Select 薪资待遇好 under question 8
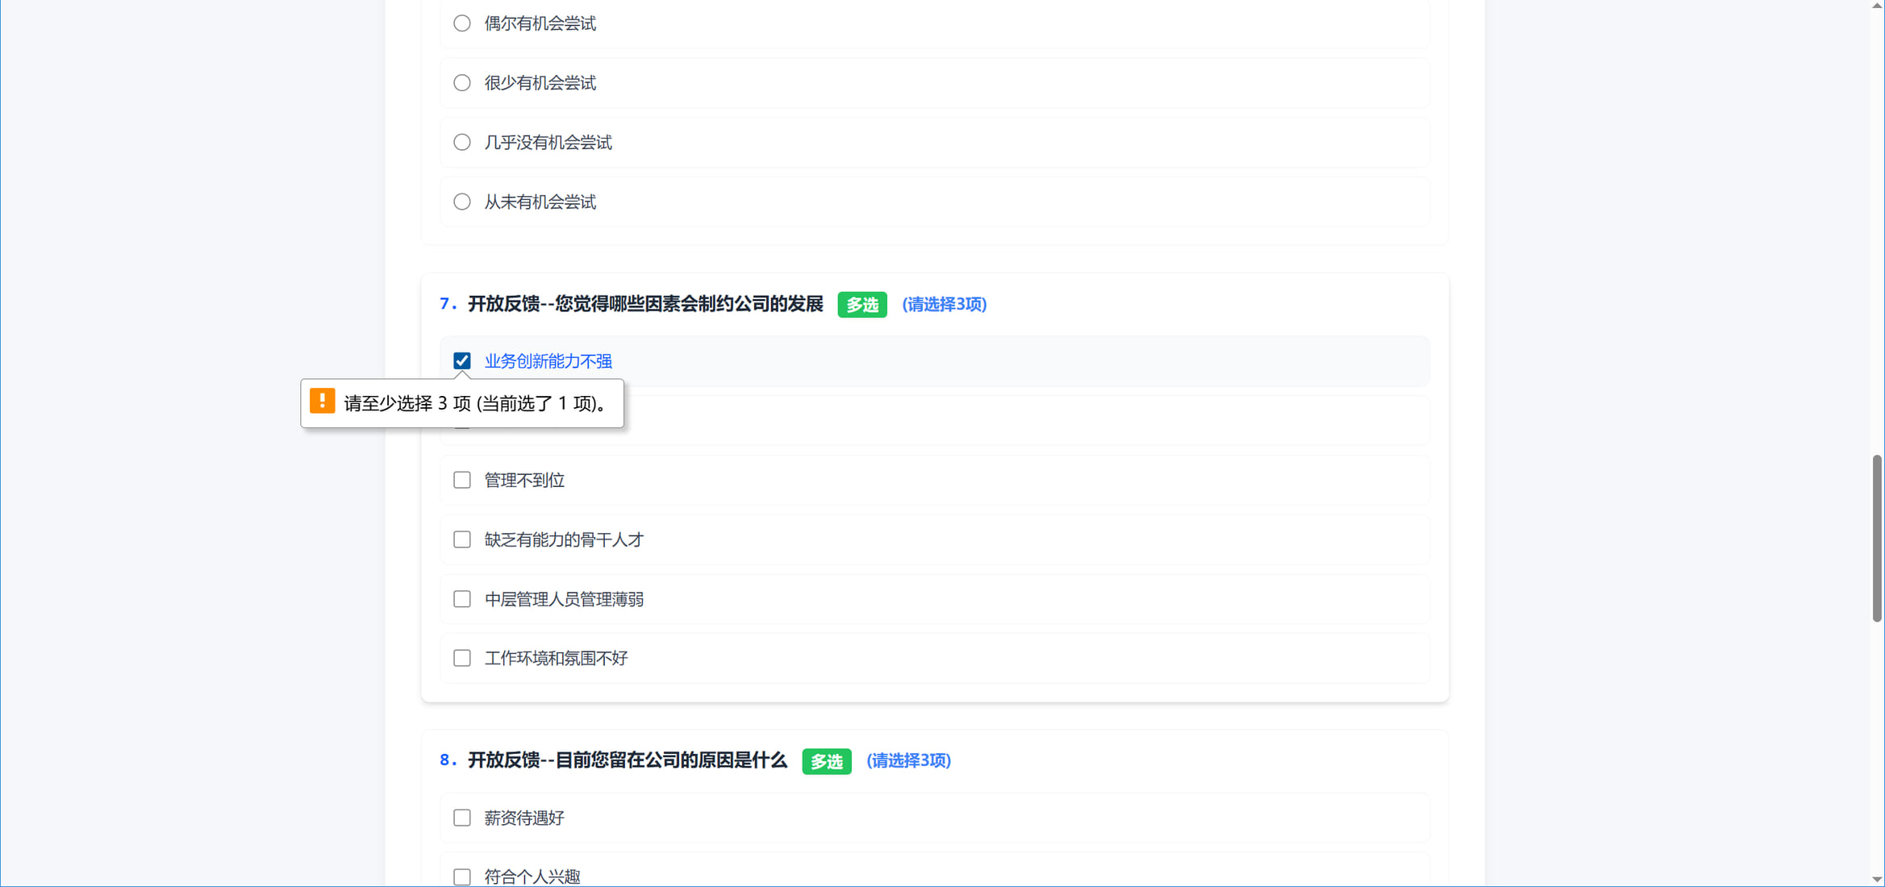This screenshot has width=1885, height=887. coord(461,817)
